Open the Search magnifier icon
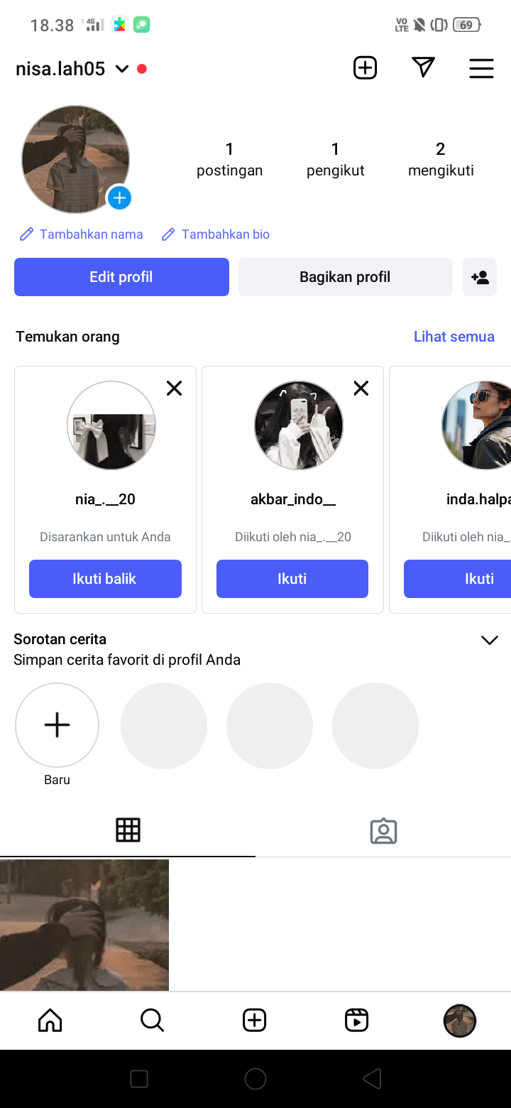 (152, 1021)
